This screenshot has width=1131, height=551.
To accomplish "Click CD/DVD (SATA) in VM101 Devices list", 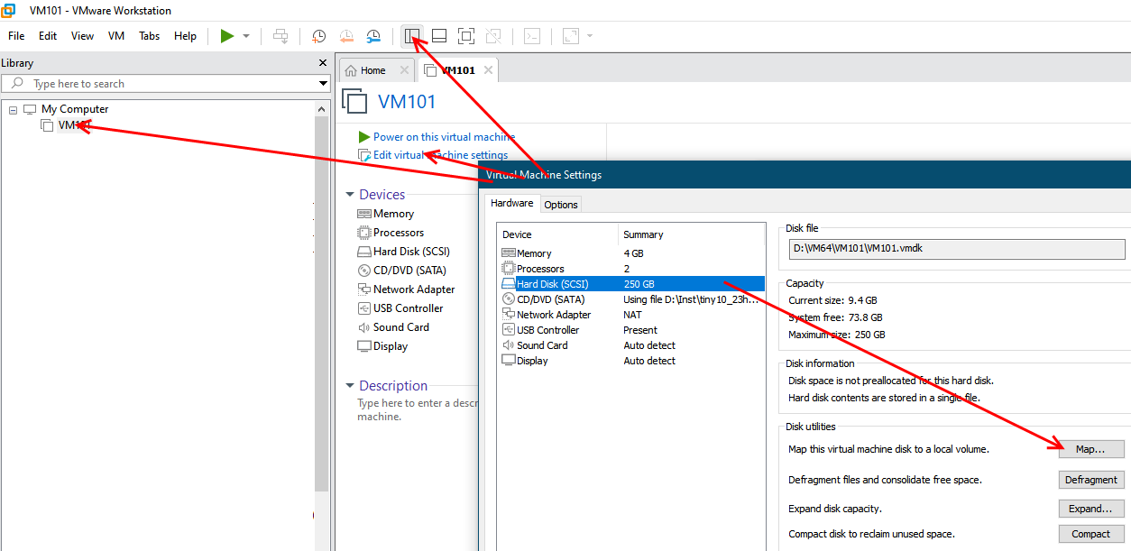I will pos(409,271).
